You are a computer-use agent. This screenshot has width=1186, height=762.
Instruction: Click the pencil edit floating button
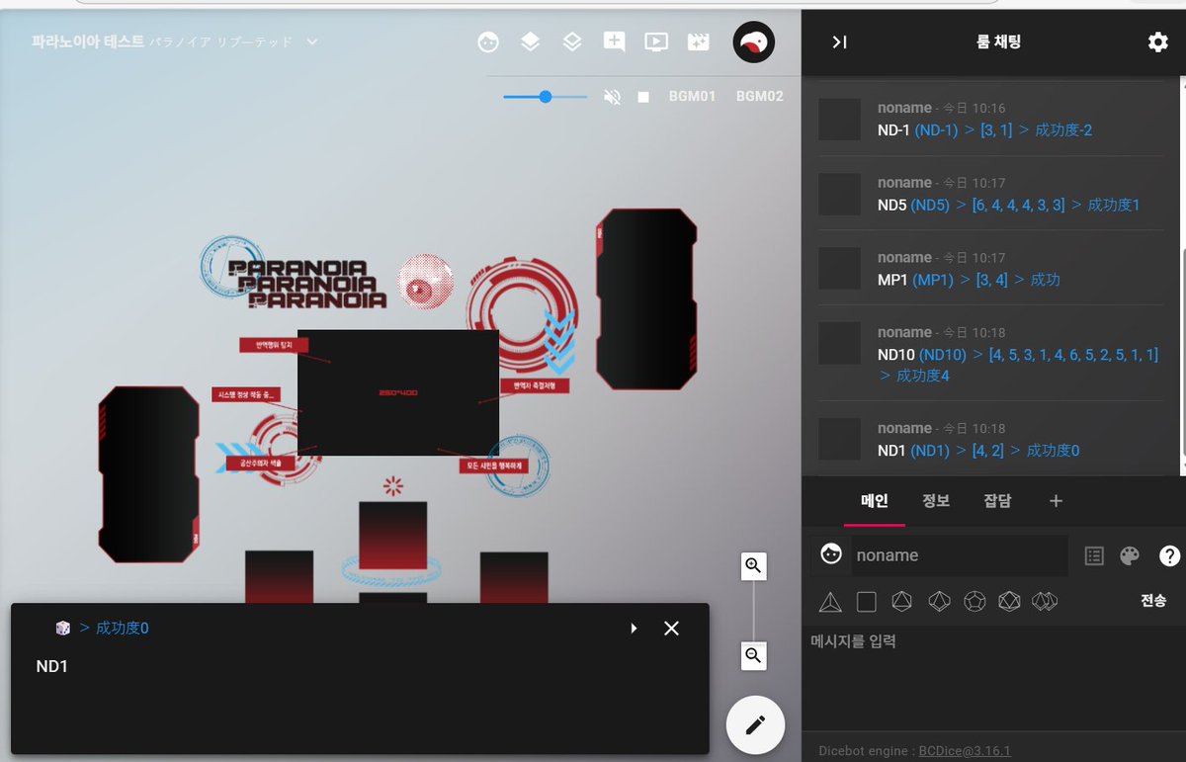click(755, 725)
